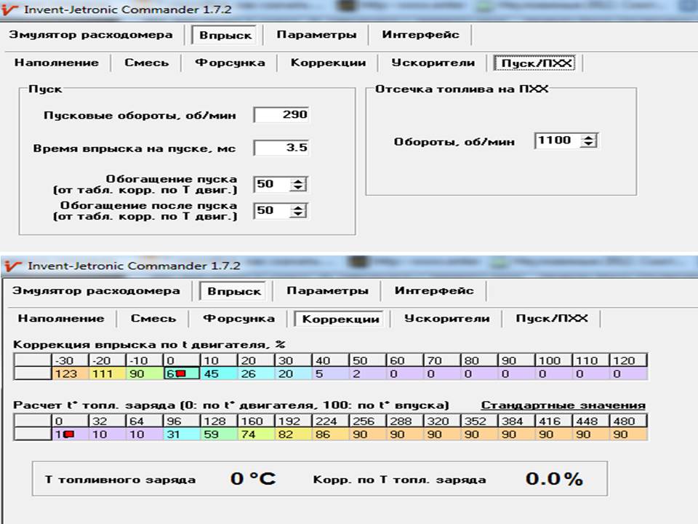Screen dimensions: 698x524
Task: Click the Стандартные значения link
Action: point(563,405)
